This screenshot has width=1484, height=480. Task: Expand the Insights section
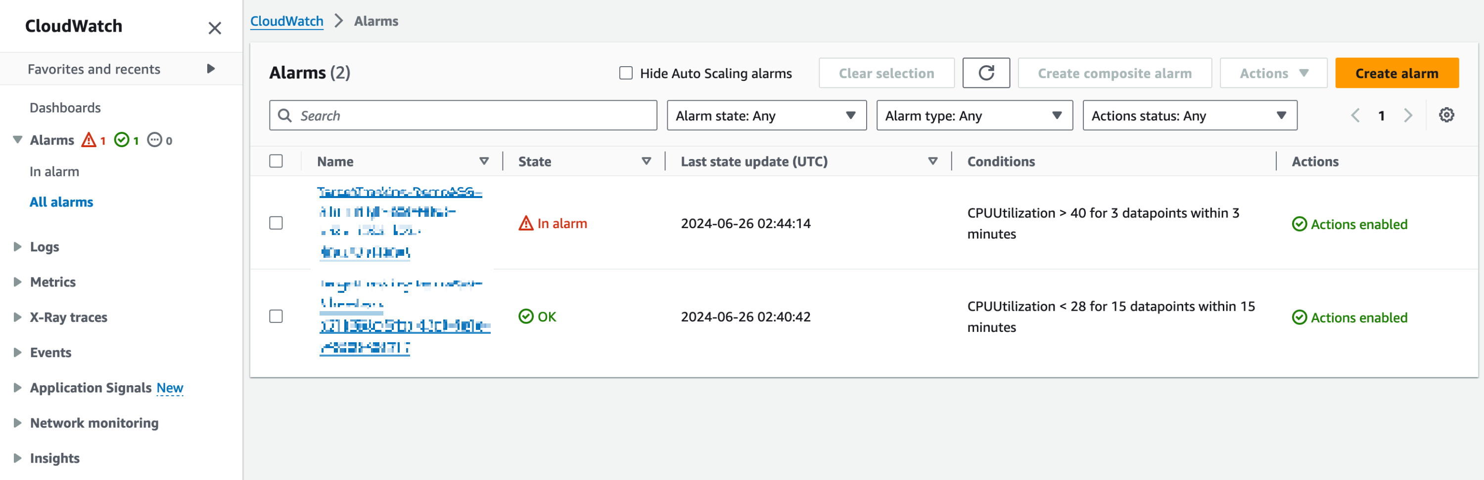(18, 458)
